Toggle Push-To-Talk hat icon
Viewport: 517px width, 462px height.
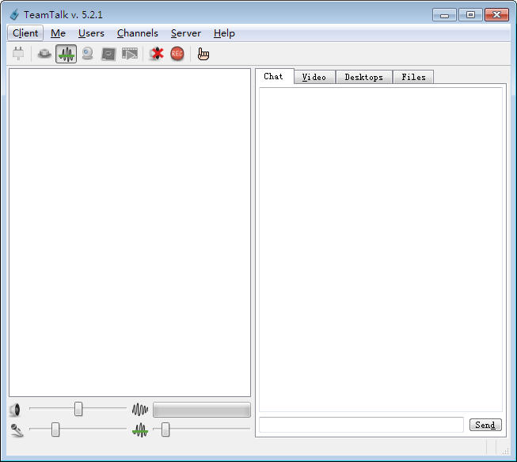click(44, 54)
